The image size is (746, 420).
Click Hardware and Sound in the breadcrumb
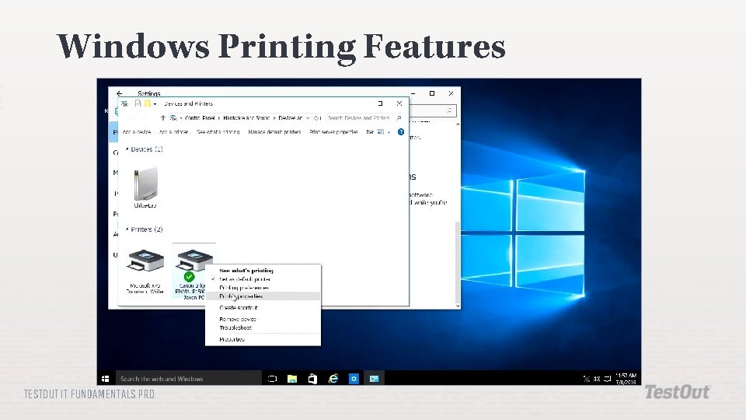246,117
